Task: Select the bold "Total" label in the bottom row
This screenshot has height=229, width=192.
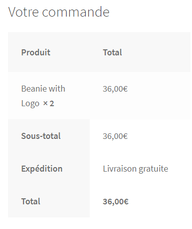Action: 31,201
